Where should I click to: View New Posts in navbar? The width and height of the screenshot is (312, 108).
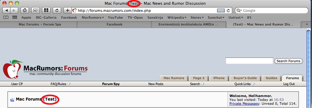pos(156,84)
